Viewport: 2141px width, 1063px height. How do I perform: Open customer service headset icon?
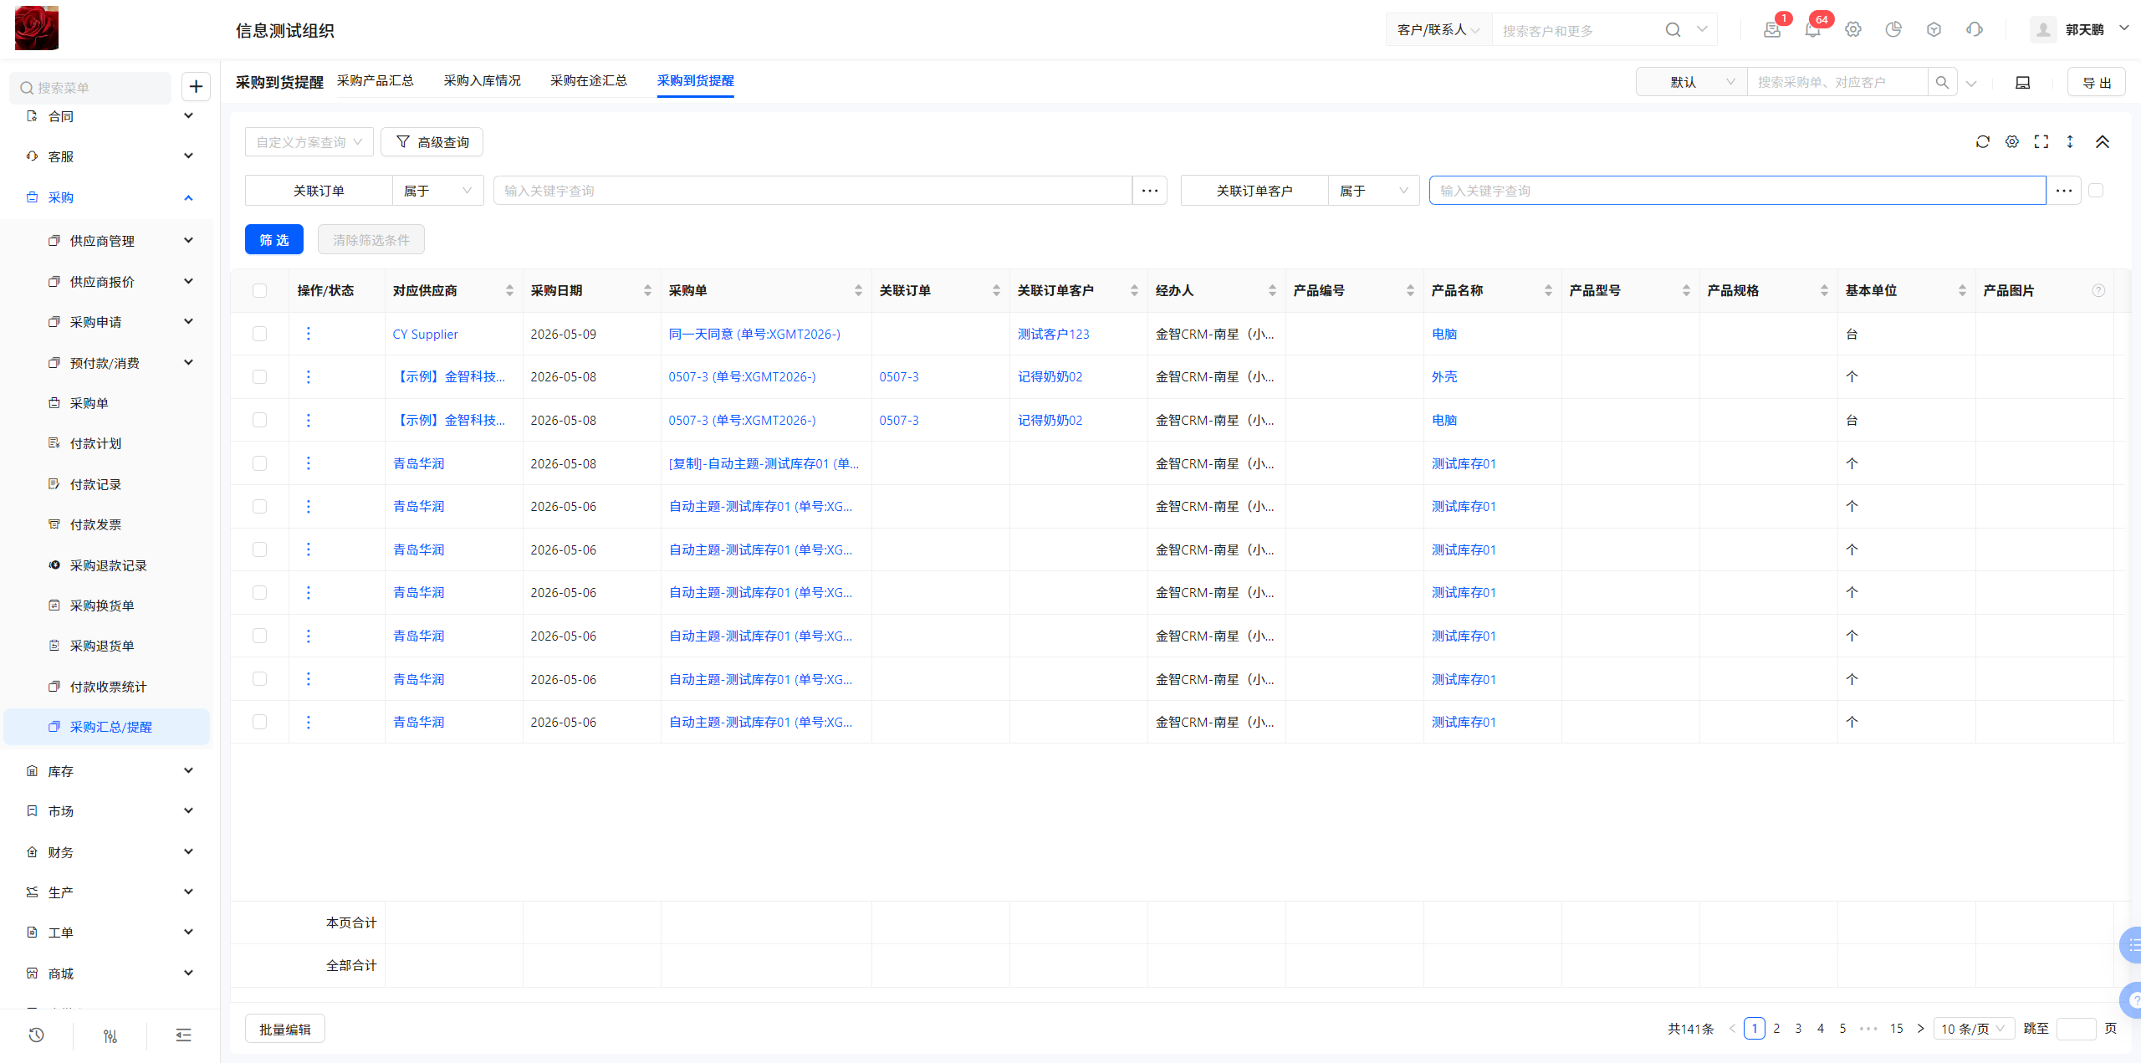[x=1974, y=30]
